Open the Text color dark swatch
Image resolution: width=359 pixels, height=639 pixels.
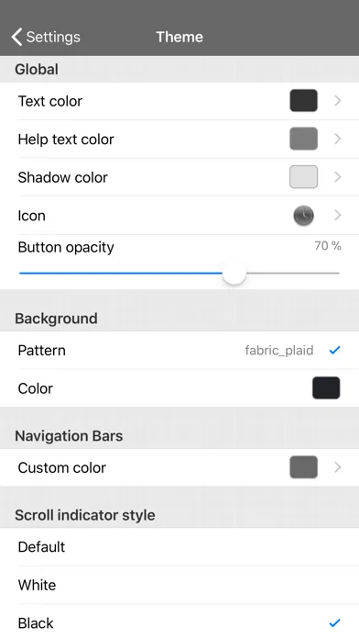pos(304,101)
